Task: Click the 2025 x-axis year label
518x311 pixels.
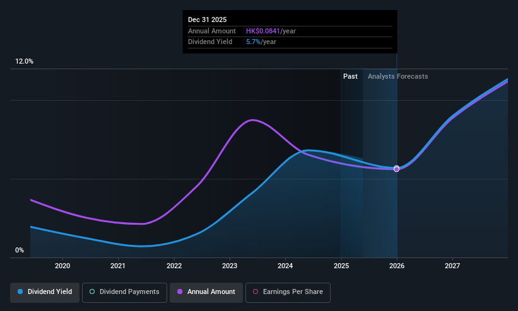Action: (341, 266)
